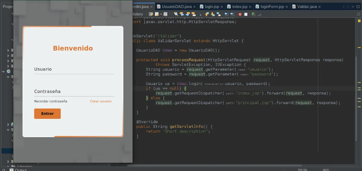Image resolution: width=362 pixels, height=171 pixels.
Task: Close the UsuarioDAO.java tab
Action: (194, 7)
